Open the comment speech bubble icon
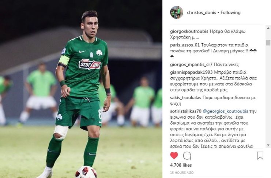271x178 pixels. click(187, 156)
